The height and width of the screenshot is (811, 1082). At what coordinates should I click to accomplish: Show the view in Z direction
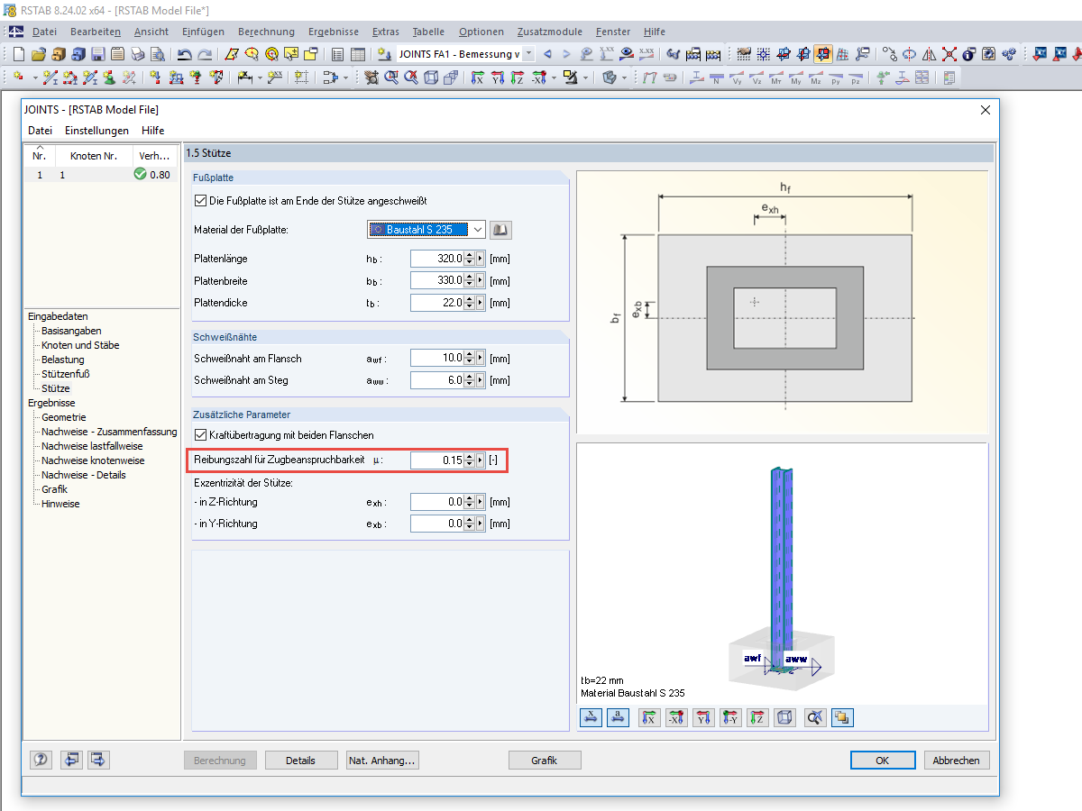[758, 718]
